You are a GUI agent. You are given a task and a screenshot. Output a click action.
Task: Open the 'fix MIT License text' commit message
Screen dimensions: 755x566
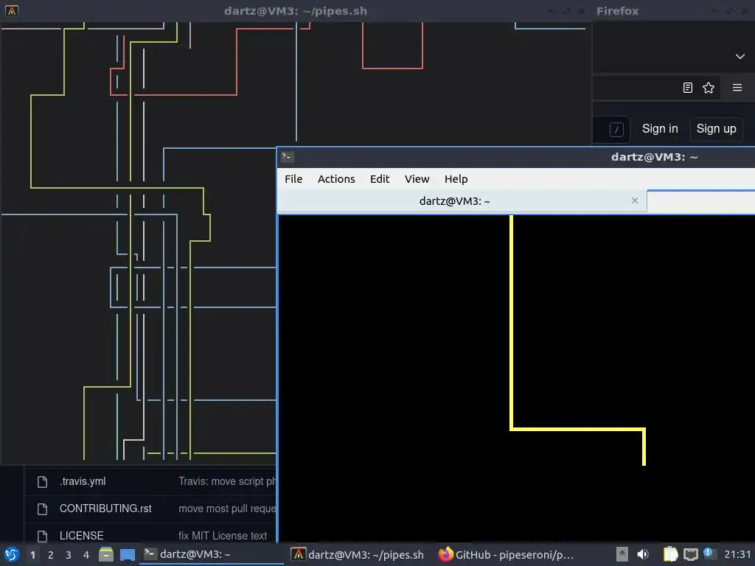(x=223, y=536)
